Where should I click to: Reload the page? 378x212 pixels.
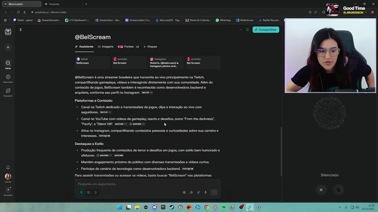pyautogui.click(x=18, y=12)
